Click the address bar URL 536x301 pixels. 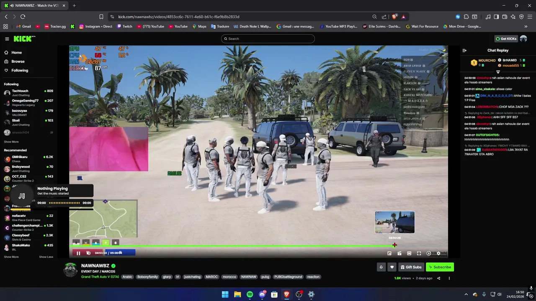point(179,17)
